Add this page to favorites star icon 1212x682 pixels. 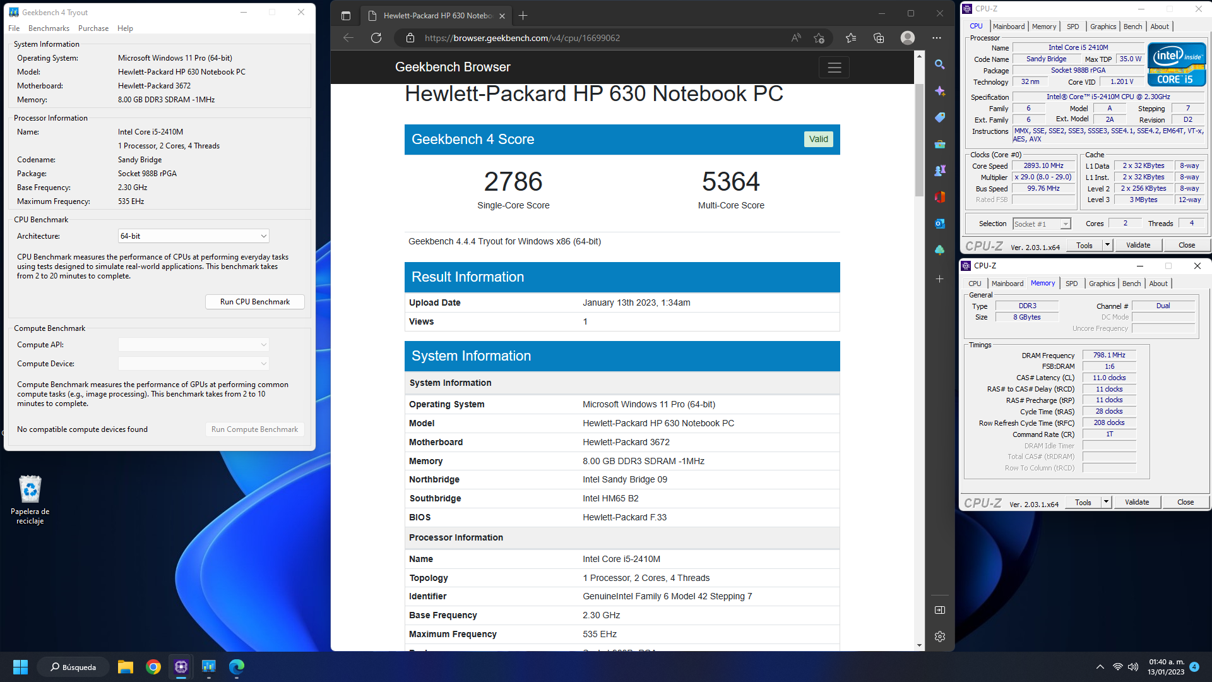(x=819, y=38)
